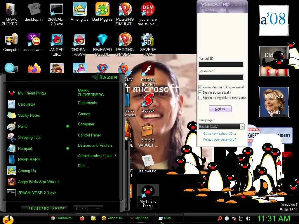The image size is (299, 224).
Task: Open Firefox from the taskbar
Action: (82, 218)
